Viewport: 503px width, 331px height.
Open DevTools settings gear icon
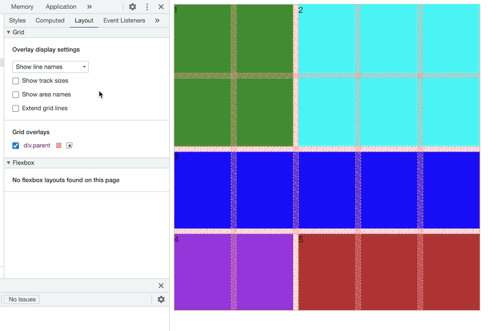tap(132, 7)
